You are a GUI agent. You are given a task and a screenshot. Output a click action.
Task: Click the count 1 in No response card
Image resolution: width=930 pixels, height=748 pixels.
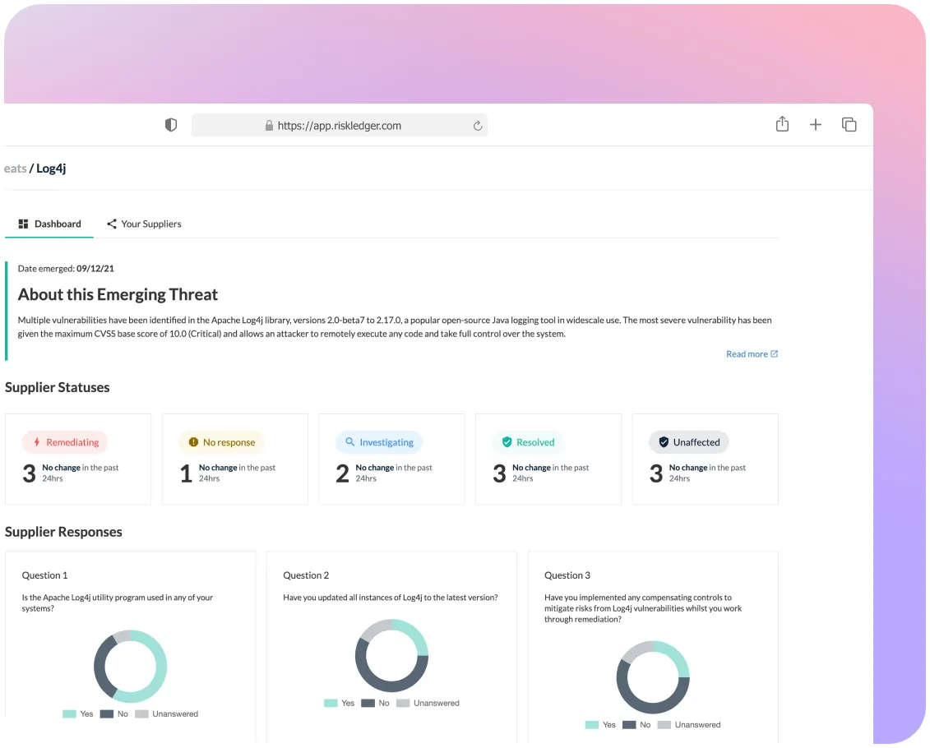coord(186,473)
